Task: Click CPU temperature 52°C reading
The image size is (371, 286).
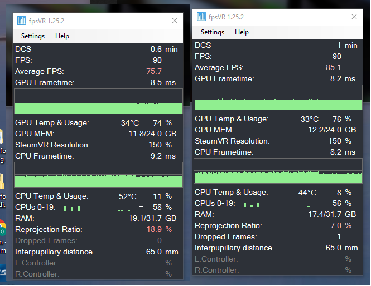Action: pyautogui.click(x=128, y=196)
